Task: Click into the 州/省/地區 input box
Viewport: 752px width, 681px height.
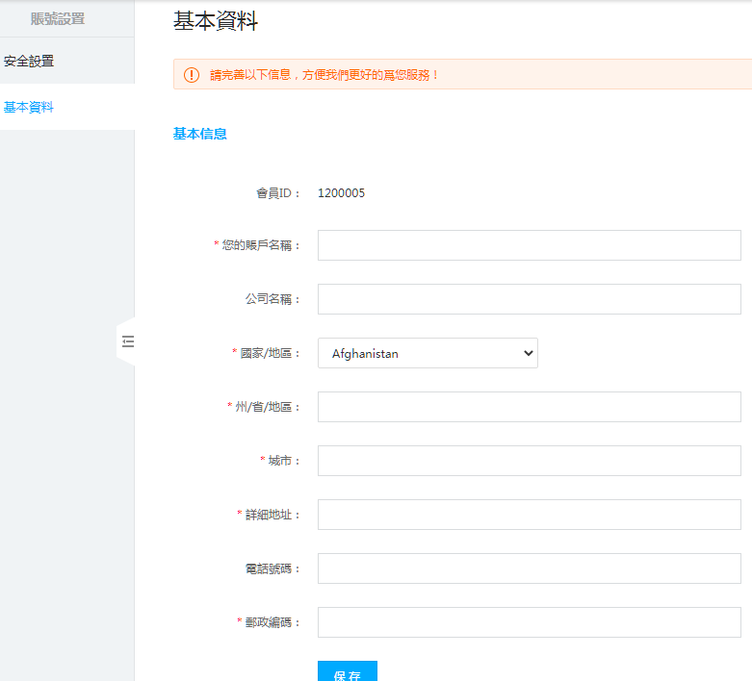Action: (x=530, y=407)
